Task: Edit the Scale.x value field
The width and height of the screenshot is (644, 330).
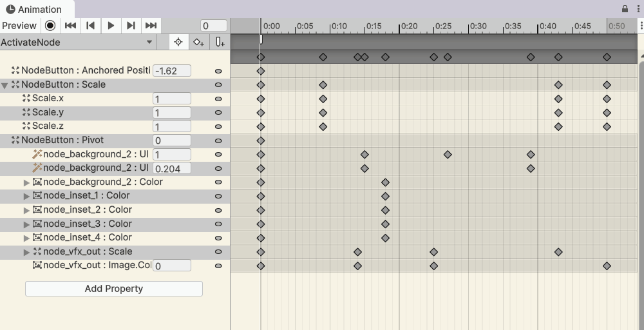Action: pos(172,99)
